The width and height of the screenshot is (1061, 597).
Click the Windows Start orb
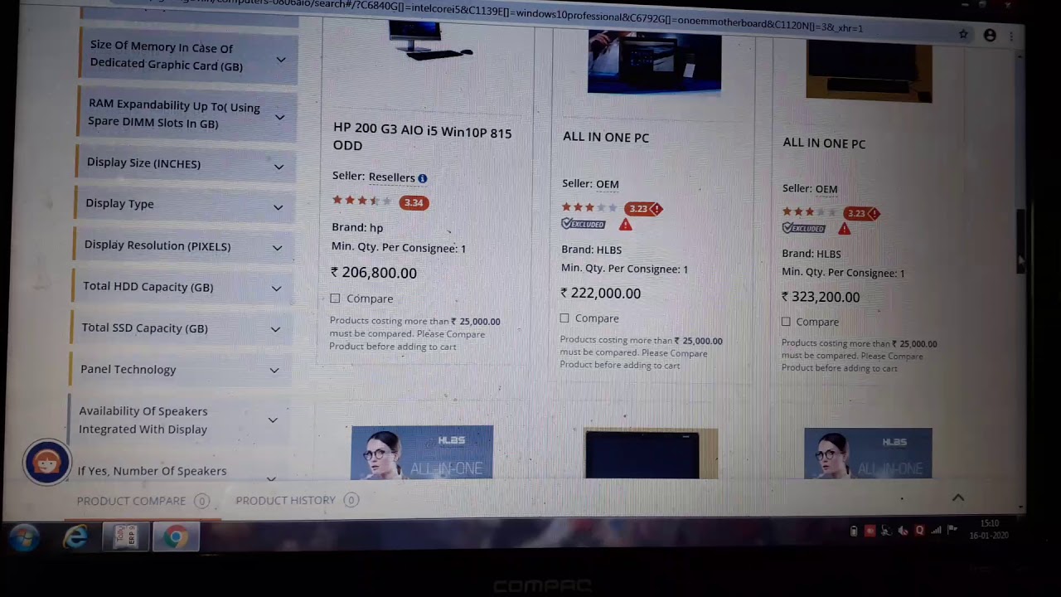(24, 537)
